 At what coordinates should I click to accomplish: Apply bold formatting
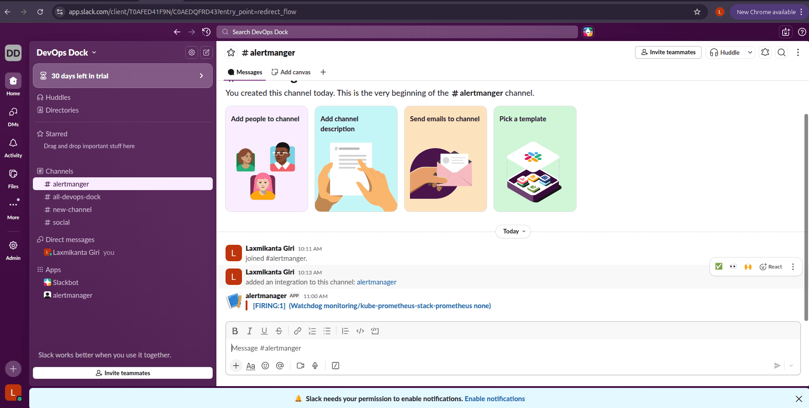235,331
